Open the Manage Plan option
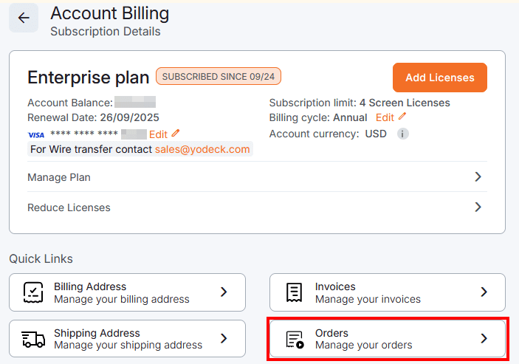519x364 pixels. click(x=59, y=177)
